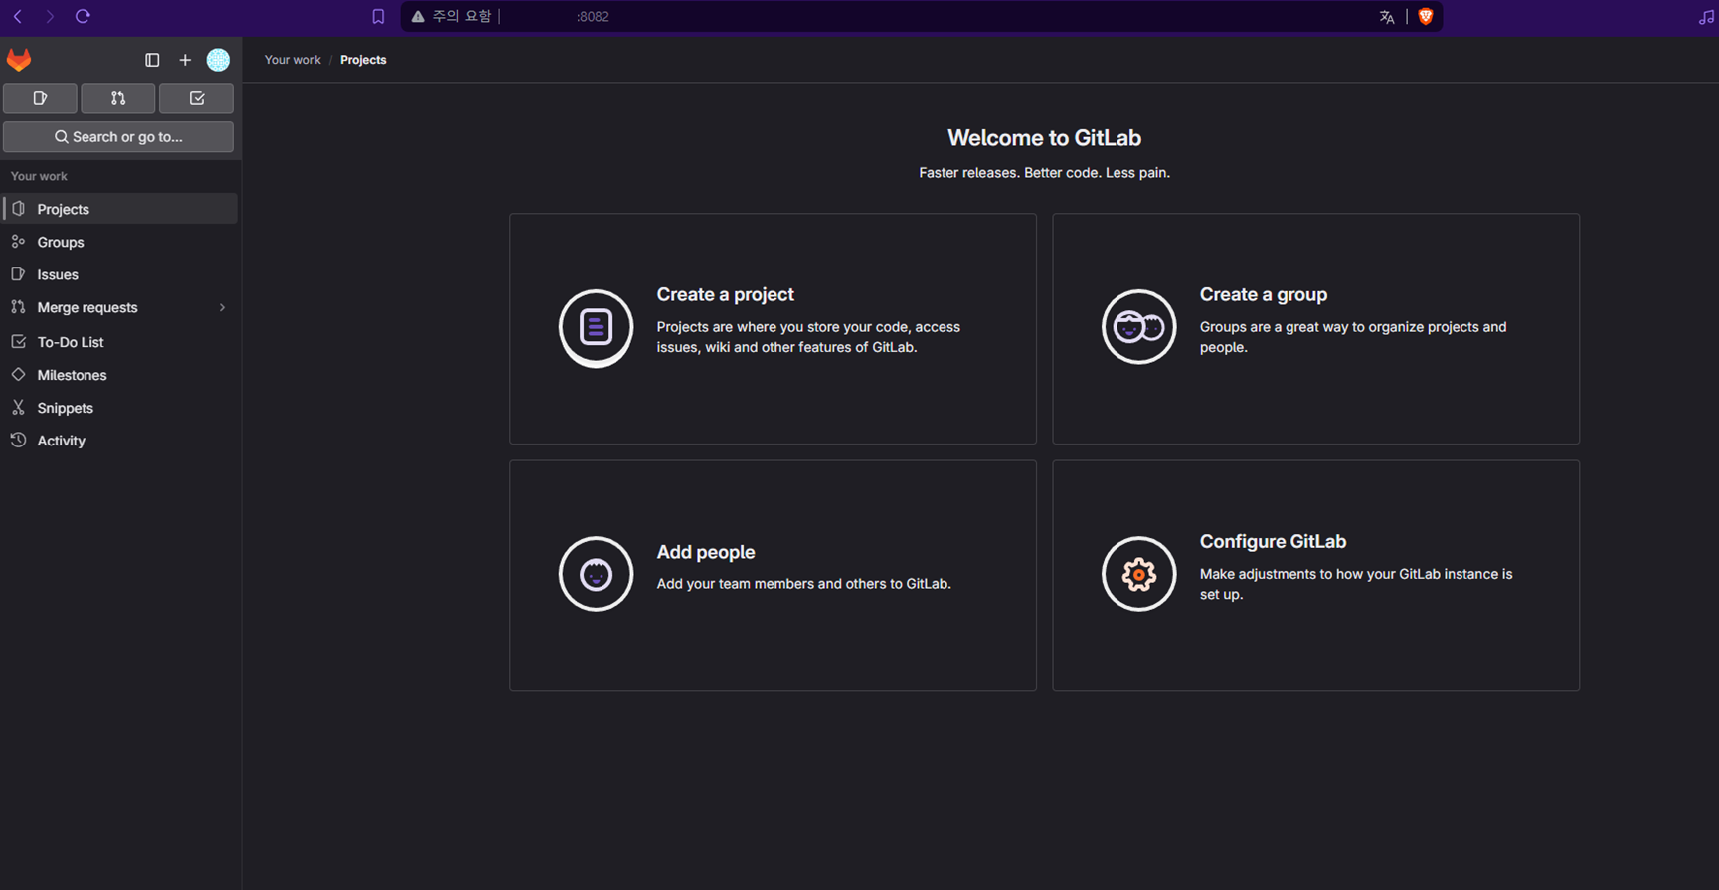1719x890 pixels.
Task: Click Your work breadcrumb link
Action: click(292, 60)
